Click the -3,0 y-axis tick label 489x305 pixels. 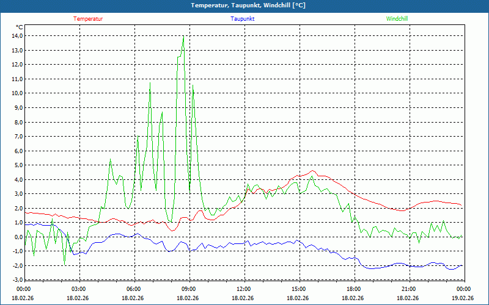[x=17, y=281]
